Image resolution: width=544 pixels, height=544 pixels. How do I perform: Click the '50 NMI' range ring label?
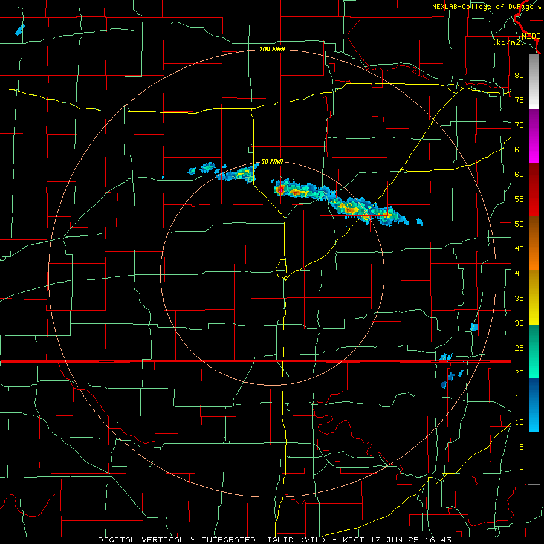point(272,161)
